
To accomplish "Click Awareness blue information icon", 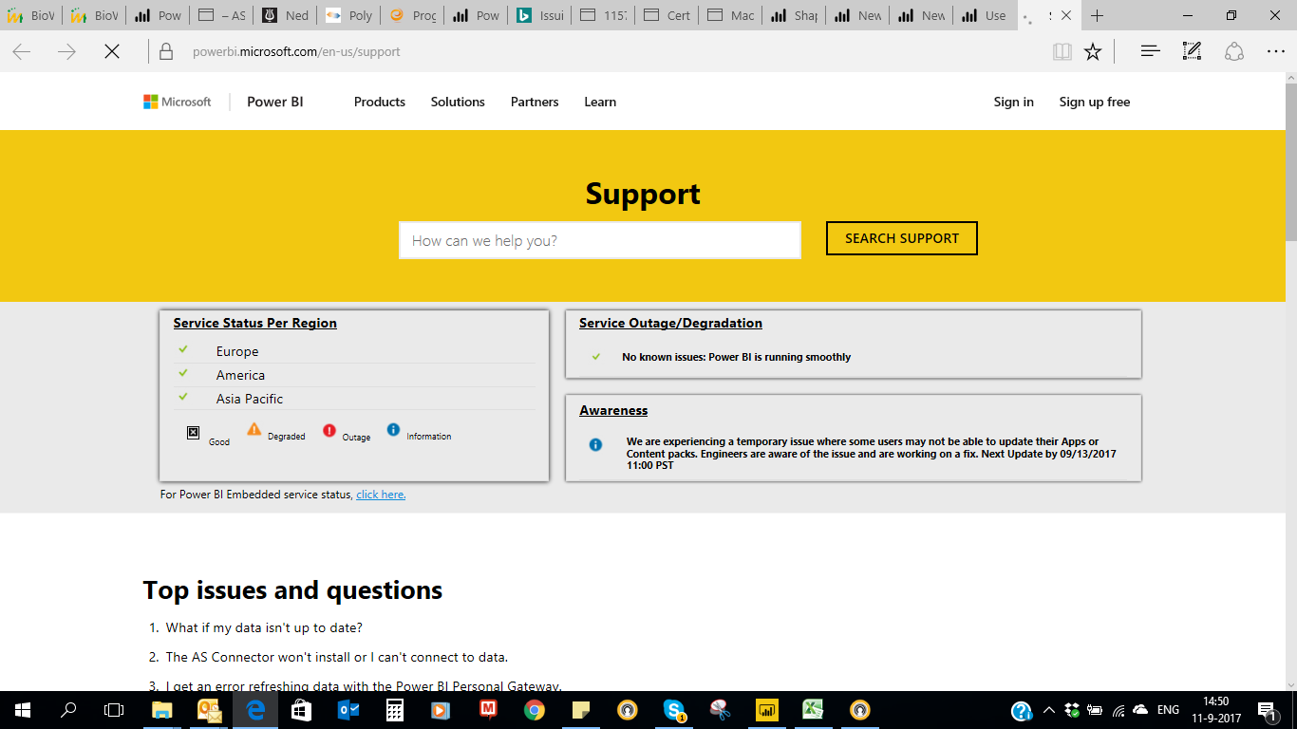I will [x=595, y=444].
